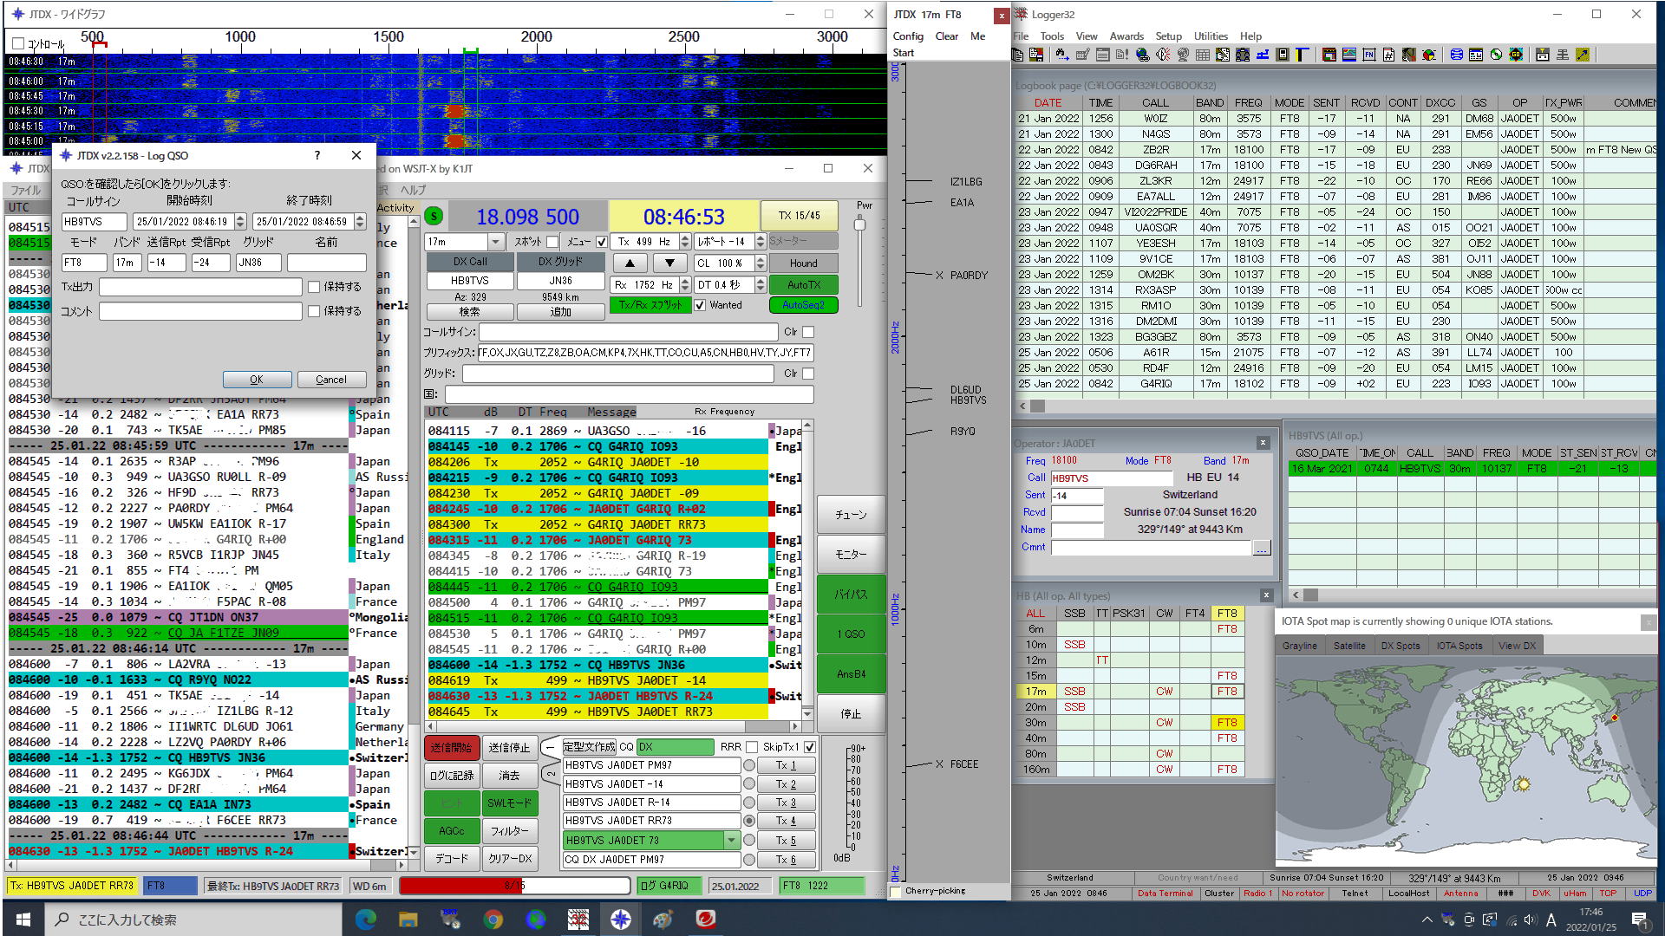Open the Setup menu in Logger32
1665x936 pixels.
(1168, 36)
